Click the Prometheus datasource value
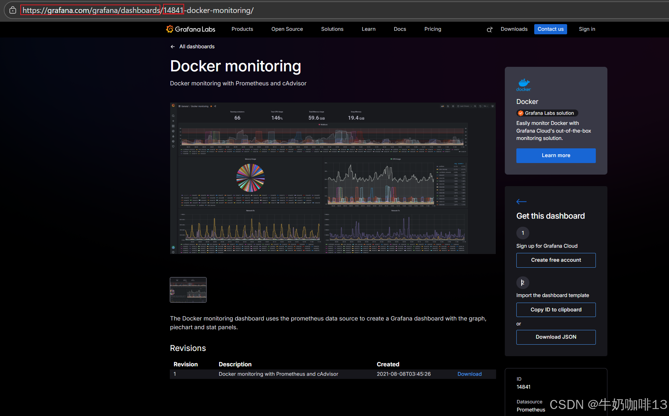 pos(531,410)
